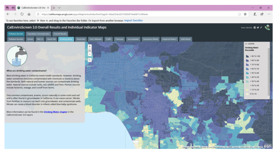The height and width of the screenshot is (153, 280).
Task: Switch to Population Characteristics tab
Action: coord(38,34)
